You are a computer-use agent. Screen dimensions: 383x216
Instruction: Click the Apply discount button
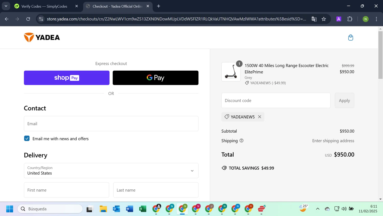click(344, 101)
